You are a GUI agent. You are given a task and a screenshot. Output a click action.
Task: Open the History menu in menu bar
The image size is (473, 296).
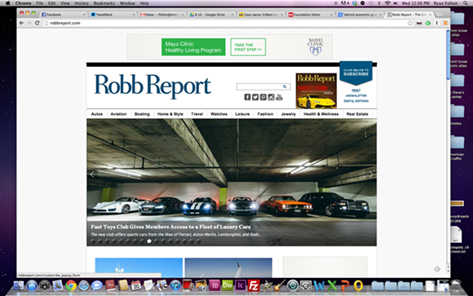tap(82, 3)
